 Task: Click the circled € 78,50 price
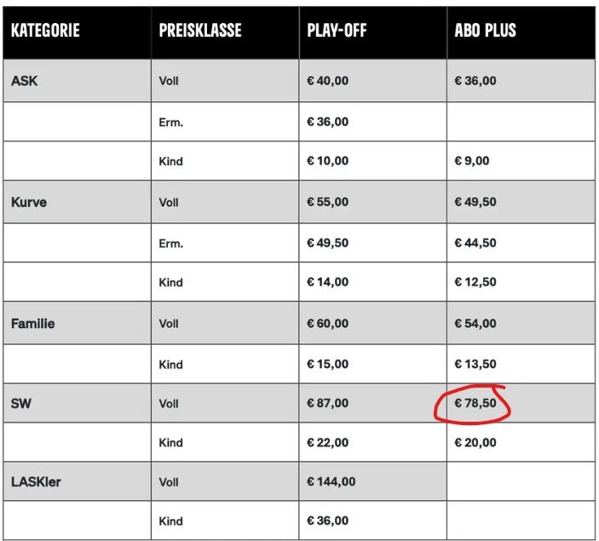pos(475,403)
